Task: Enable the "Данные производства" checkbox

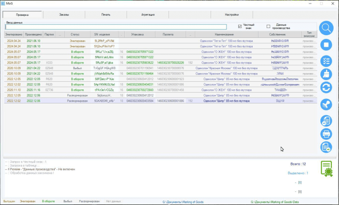Action: pos(268,26)
